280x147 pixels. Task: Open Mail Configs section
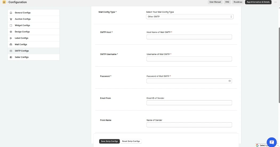click(34, 44)
